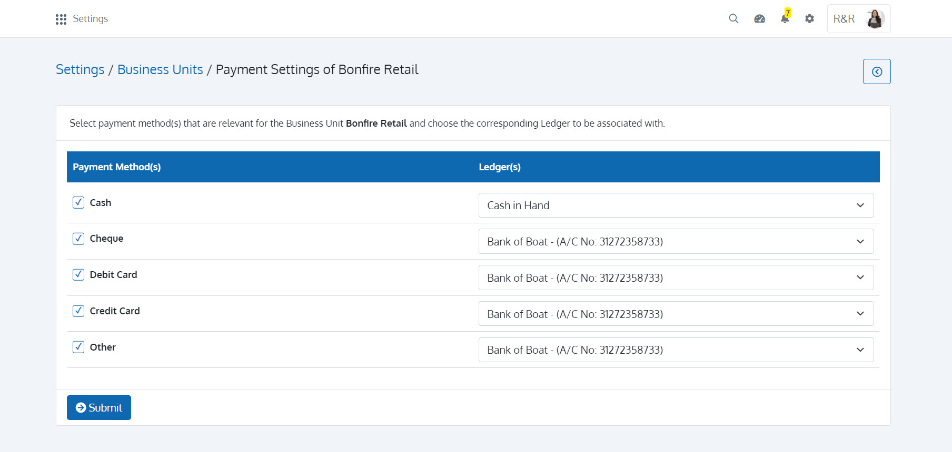Open the settings gear icon

810,19
